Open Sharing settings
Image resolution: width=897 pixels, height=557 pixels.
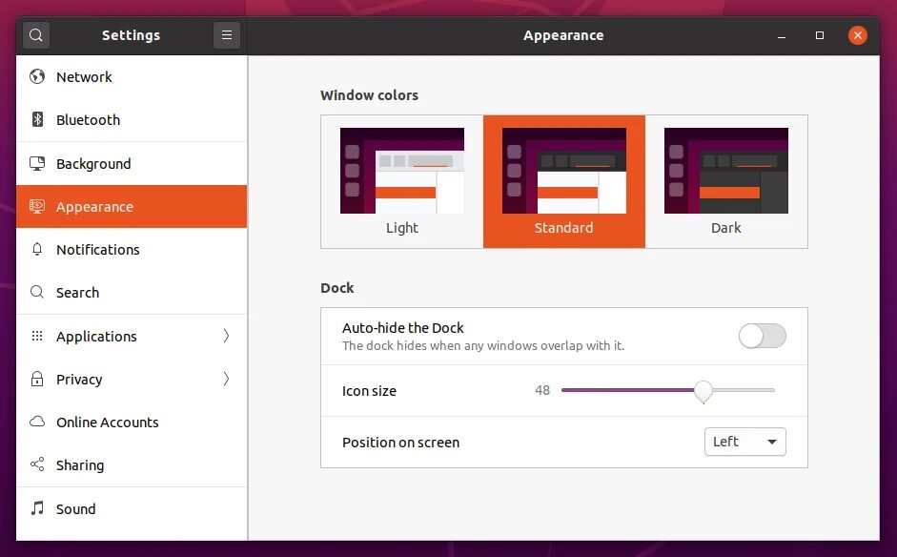(132, 464)
